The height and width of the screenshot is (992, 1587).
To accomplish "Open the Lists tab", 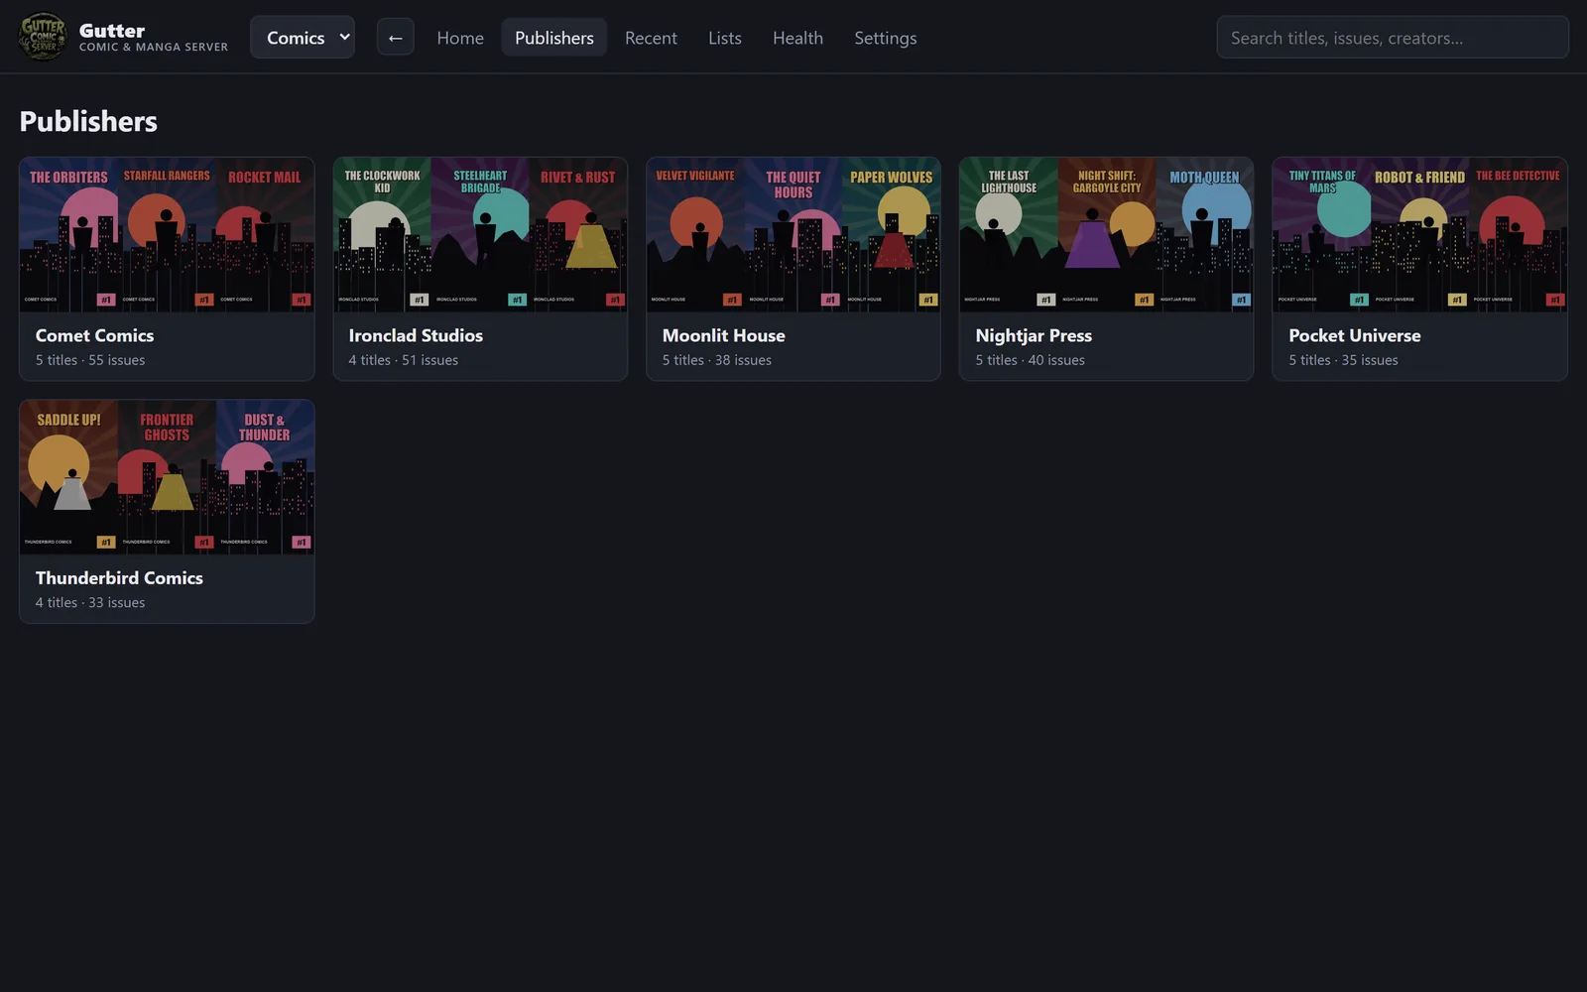I will point(724,38).
